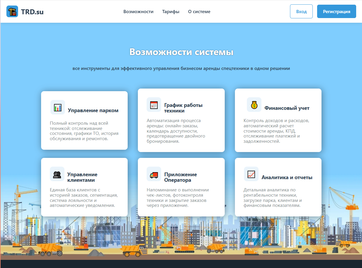Select the Управление парком card title
This screenshot has height=268, width=362.
pos(93,110)
